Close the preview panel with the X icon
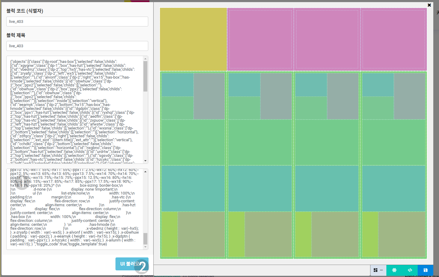Image resolution: width=439 pixels, height=277 pixels. pos(429,5)
